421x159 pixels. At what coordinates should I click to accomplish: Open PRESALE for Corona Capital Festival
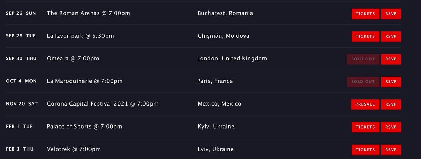click(x=365, y=104)
